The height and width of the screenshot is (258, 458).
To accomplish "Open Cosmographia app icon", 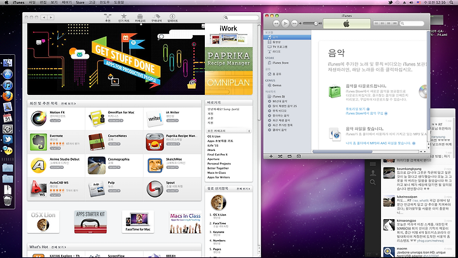I will pyautogui.click(x=97, y=165).
